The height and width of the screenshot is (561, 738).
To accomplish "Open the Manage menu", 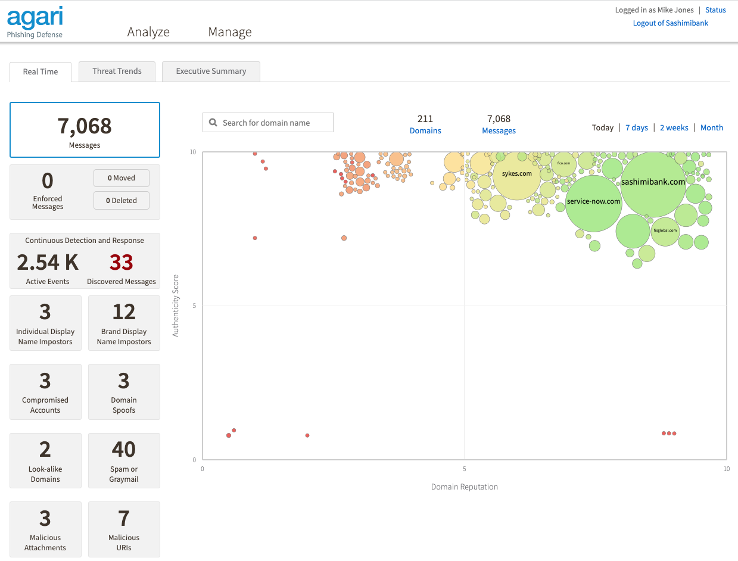I will (x=230, y=32).
